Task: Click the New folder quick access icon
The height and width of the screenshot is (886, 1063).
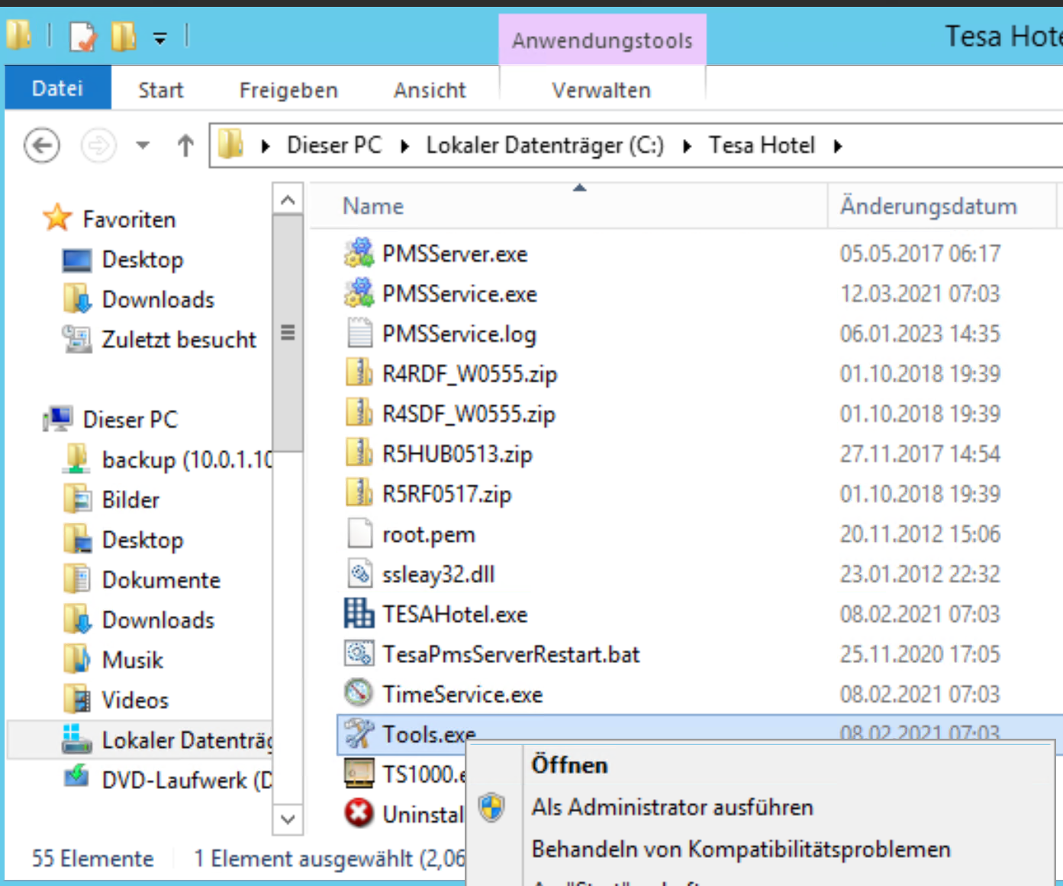Action: point(124,36)
